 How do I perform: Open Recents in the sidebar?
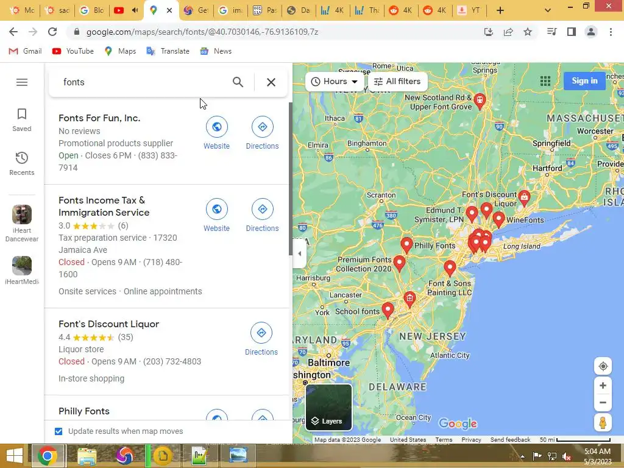[x=22, y=163]
